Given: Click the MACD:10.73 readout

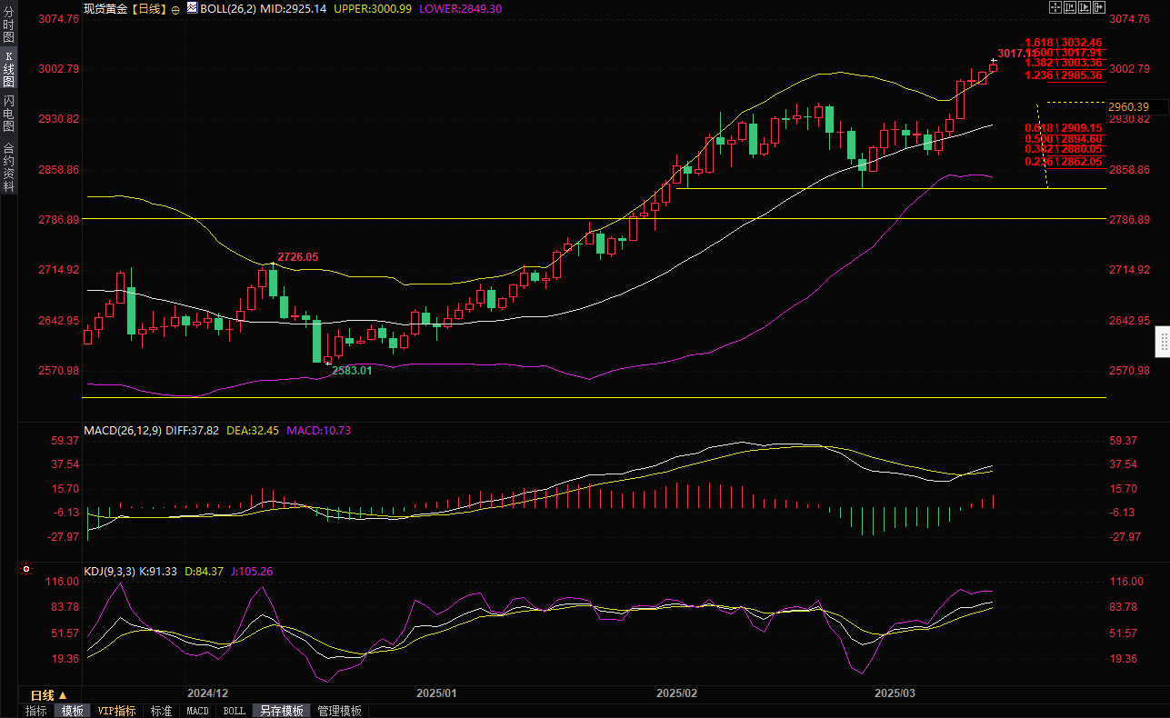Looking at the screenshot, I should pos(318,431).
